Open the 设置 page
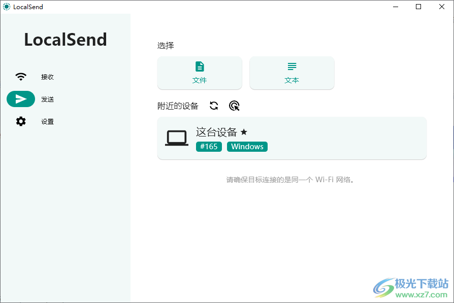 [47, 121]
